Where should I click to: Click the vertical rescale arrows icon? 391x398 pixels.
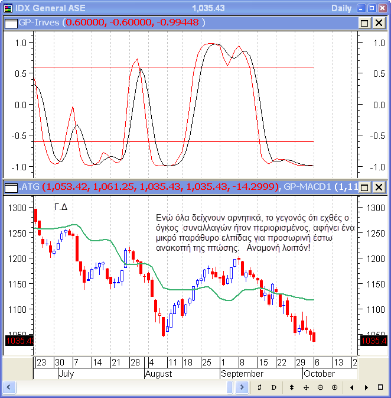pos(291,387)
